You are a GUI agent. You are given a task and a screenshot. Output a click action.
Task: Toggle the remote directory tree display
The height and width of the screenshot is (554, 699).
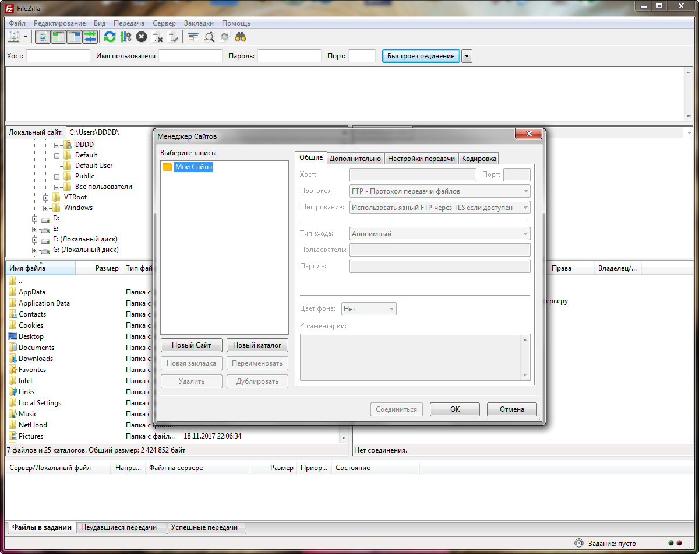click(74, 37)
